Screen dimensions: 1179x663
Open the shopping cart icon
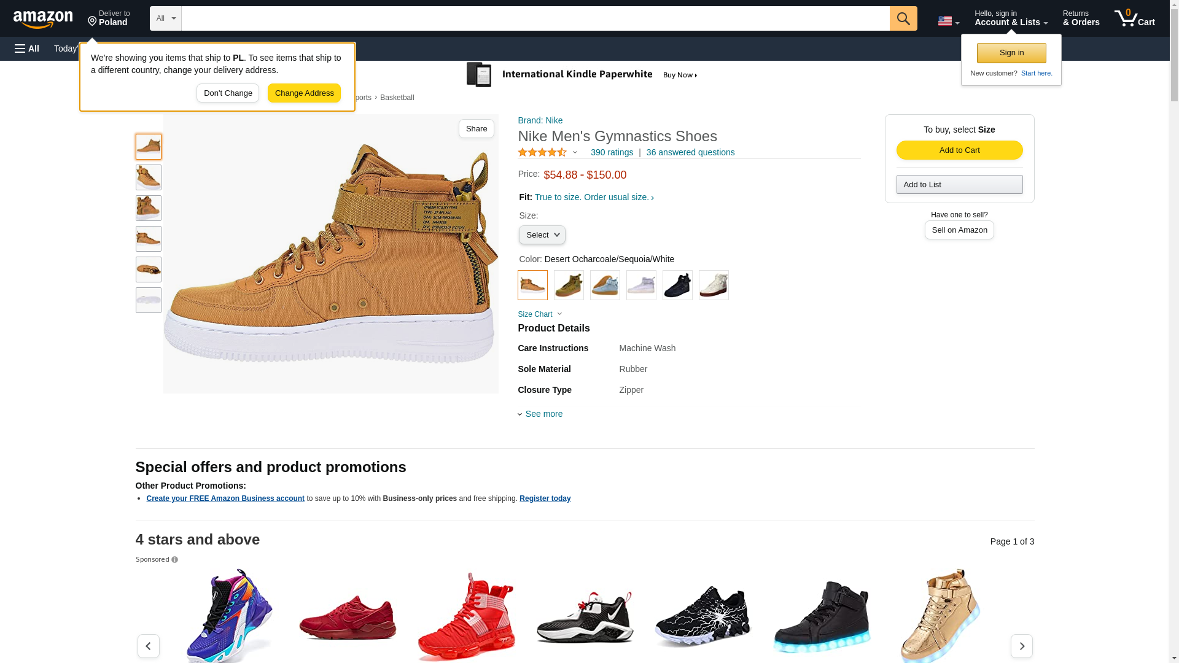pos(1134,18)
